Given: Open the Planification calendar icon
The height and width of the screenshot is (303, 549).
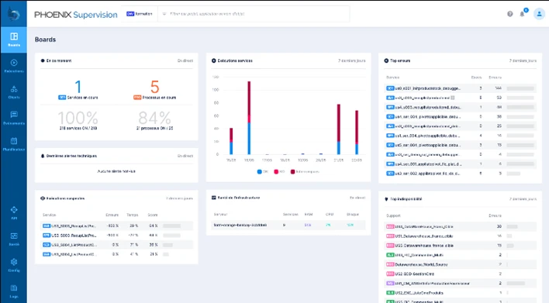Looking at the screenshot, I should pyautogui.click(x=14, y=144).
